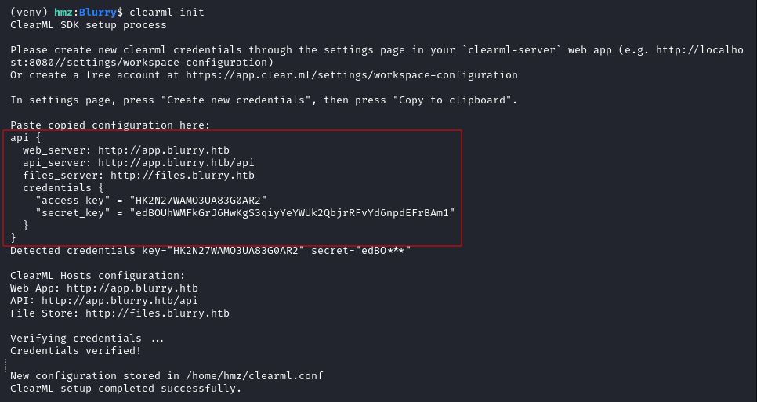The height and width of the screenshot is (402, 757).
Task: Click the clearml-init command text
Action: [x=167, y=12]
